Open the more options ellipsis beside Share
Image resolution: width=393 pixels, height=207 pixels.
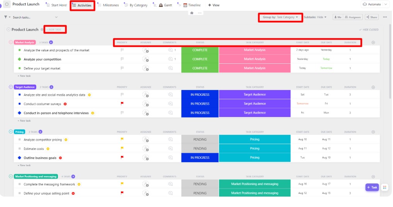pos(385,17)
